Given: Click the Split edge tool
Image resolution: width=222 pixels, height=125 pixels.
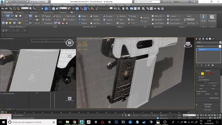Looking at the screenshot, I should (x=120, y=19).
